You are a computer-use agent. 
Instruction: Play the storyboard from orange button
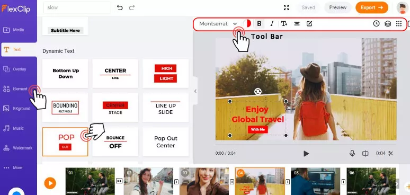click(50, 183)
